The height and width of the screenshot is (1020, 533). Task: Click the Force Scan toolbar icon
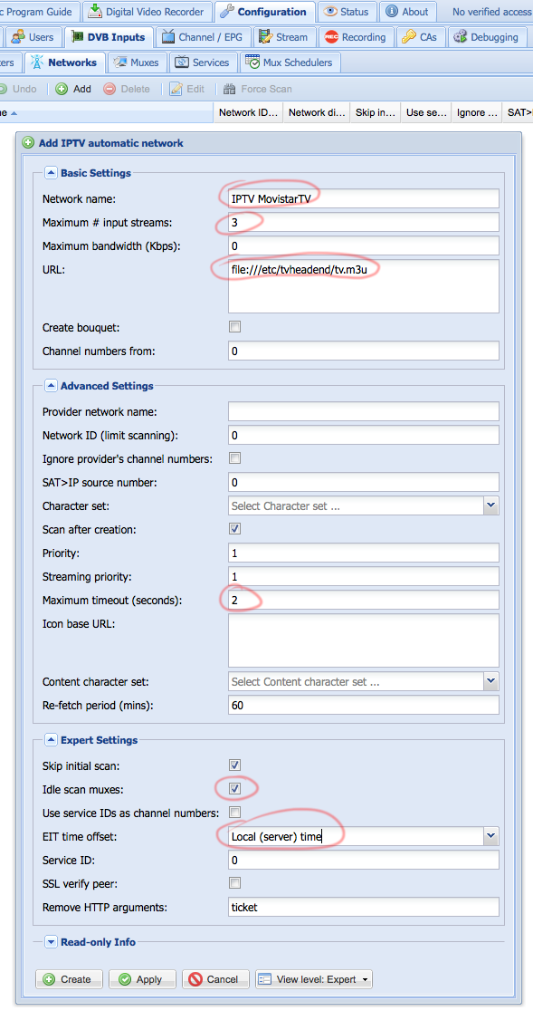point(230,89)
